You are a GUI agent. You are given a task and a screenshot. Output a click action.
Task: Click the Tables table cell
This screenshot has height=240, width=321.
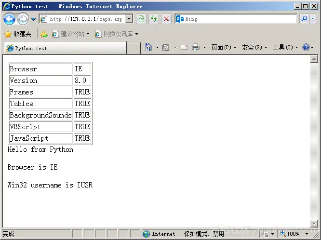(x=41, y=104)
